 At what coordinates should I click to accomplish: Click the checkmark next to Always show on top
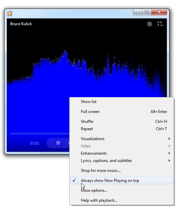click(x=74, y=180)
